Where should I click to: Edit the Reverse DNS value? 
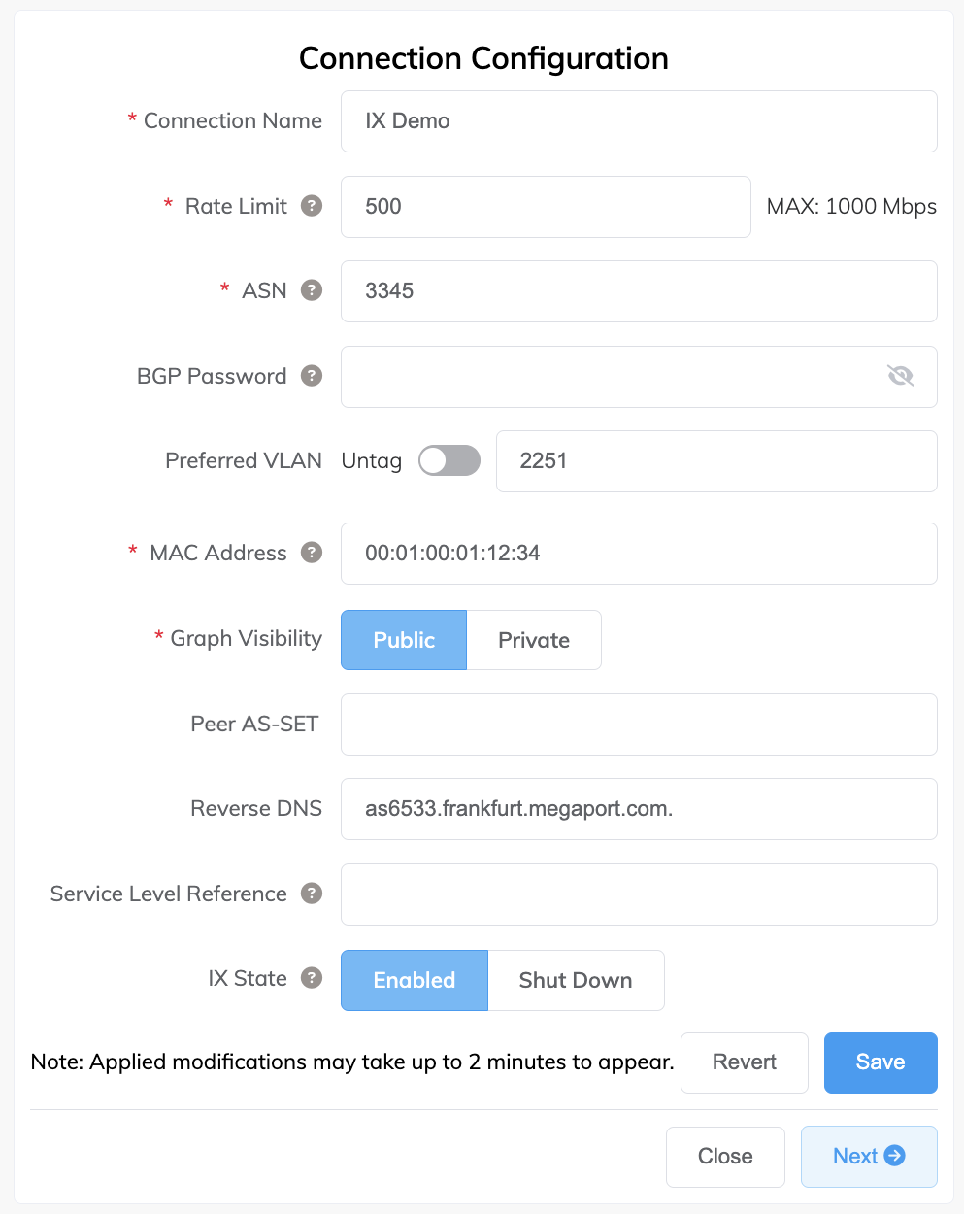click(638, 808)
